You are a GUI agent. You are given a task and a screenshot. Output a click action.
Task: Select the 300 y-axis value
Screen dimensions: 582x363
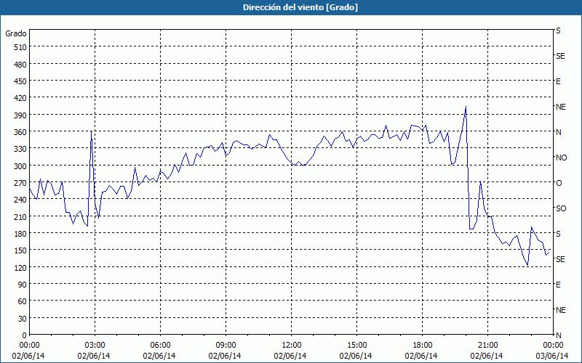(x=21, y=166)
